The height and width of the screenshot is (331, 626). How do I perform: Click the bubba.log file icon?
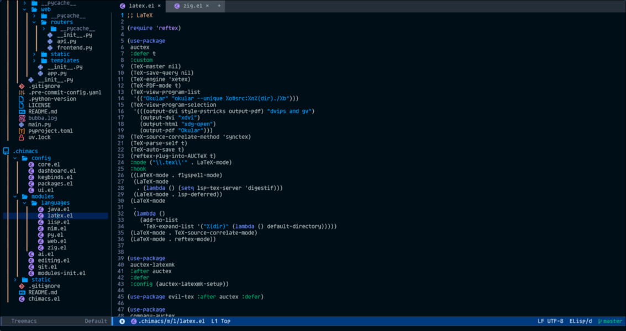22,118
